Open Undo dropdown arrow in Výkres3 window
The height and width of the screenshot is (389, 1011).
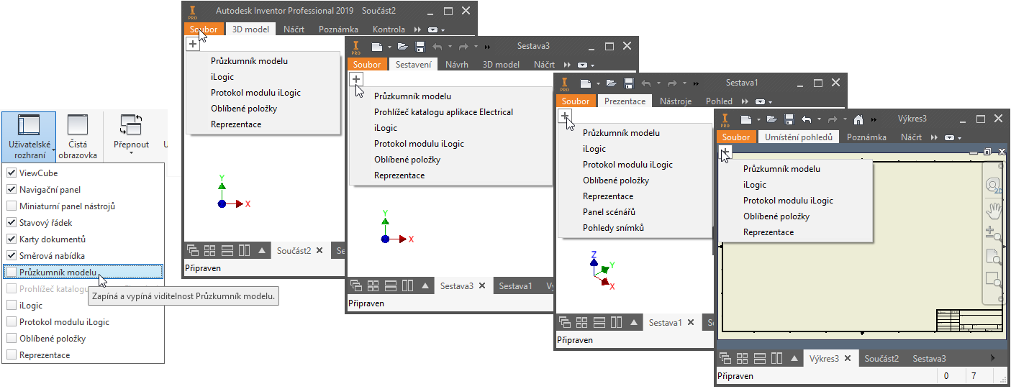point(818,120)
